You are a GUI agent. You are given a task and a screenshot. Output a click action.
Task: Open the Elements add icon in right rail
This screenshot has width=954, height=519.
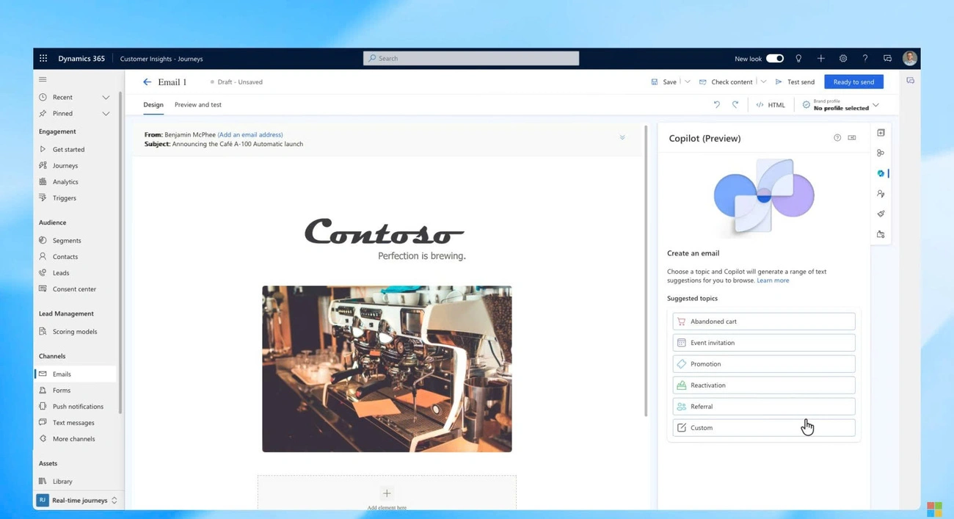click(881, 133)
